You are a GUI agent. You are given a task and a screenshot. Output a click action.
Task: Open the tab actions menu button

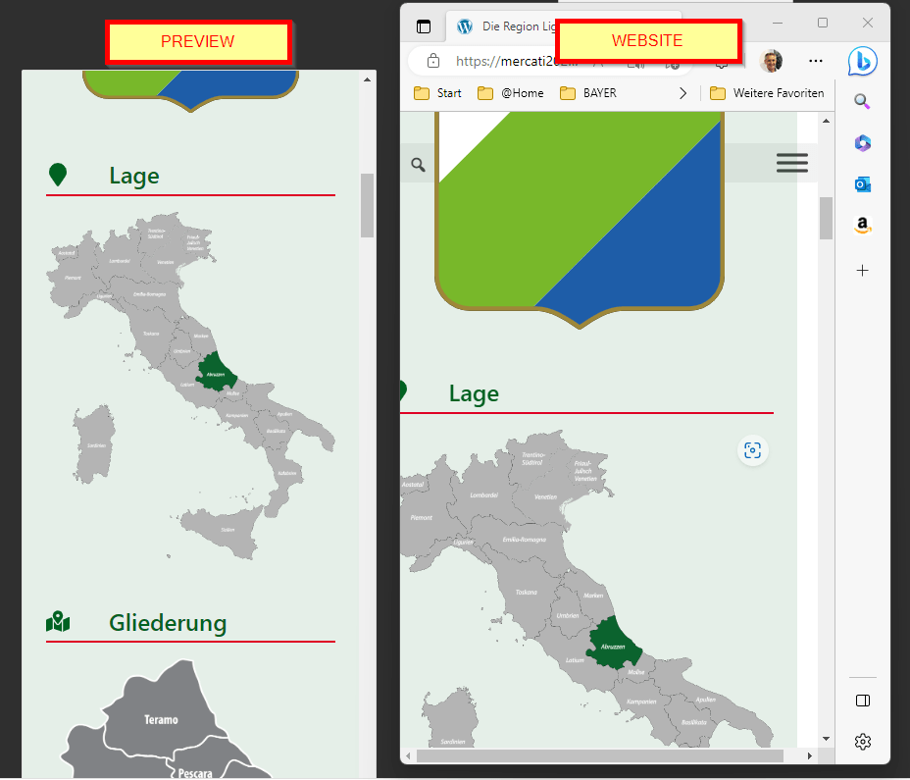pos(424,26)
